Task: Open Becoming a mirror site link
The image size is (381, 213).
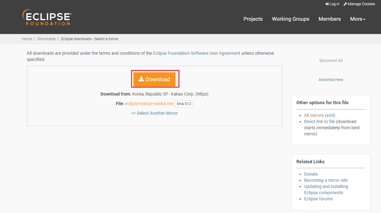Action: coord(326,180)
